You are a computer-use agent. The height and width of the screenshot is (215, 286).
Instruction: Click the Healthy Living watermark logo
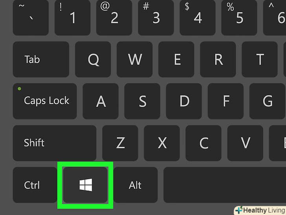(260, 210)
